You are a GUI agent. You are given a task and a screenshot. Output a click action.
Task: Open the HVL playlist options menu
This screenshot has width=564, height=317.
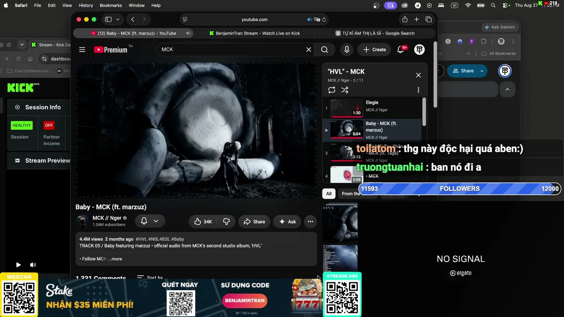(419, 90)
